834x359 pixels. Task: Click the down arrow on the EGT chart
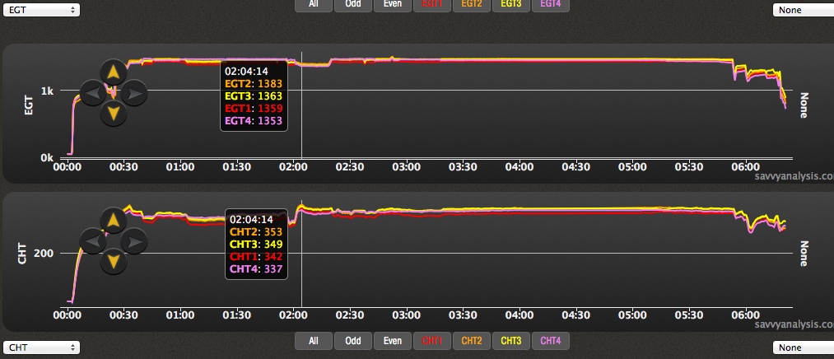pyautogui.click(x=113, y=113)
